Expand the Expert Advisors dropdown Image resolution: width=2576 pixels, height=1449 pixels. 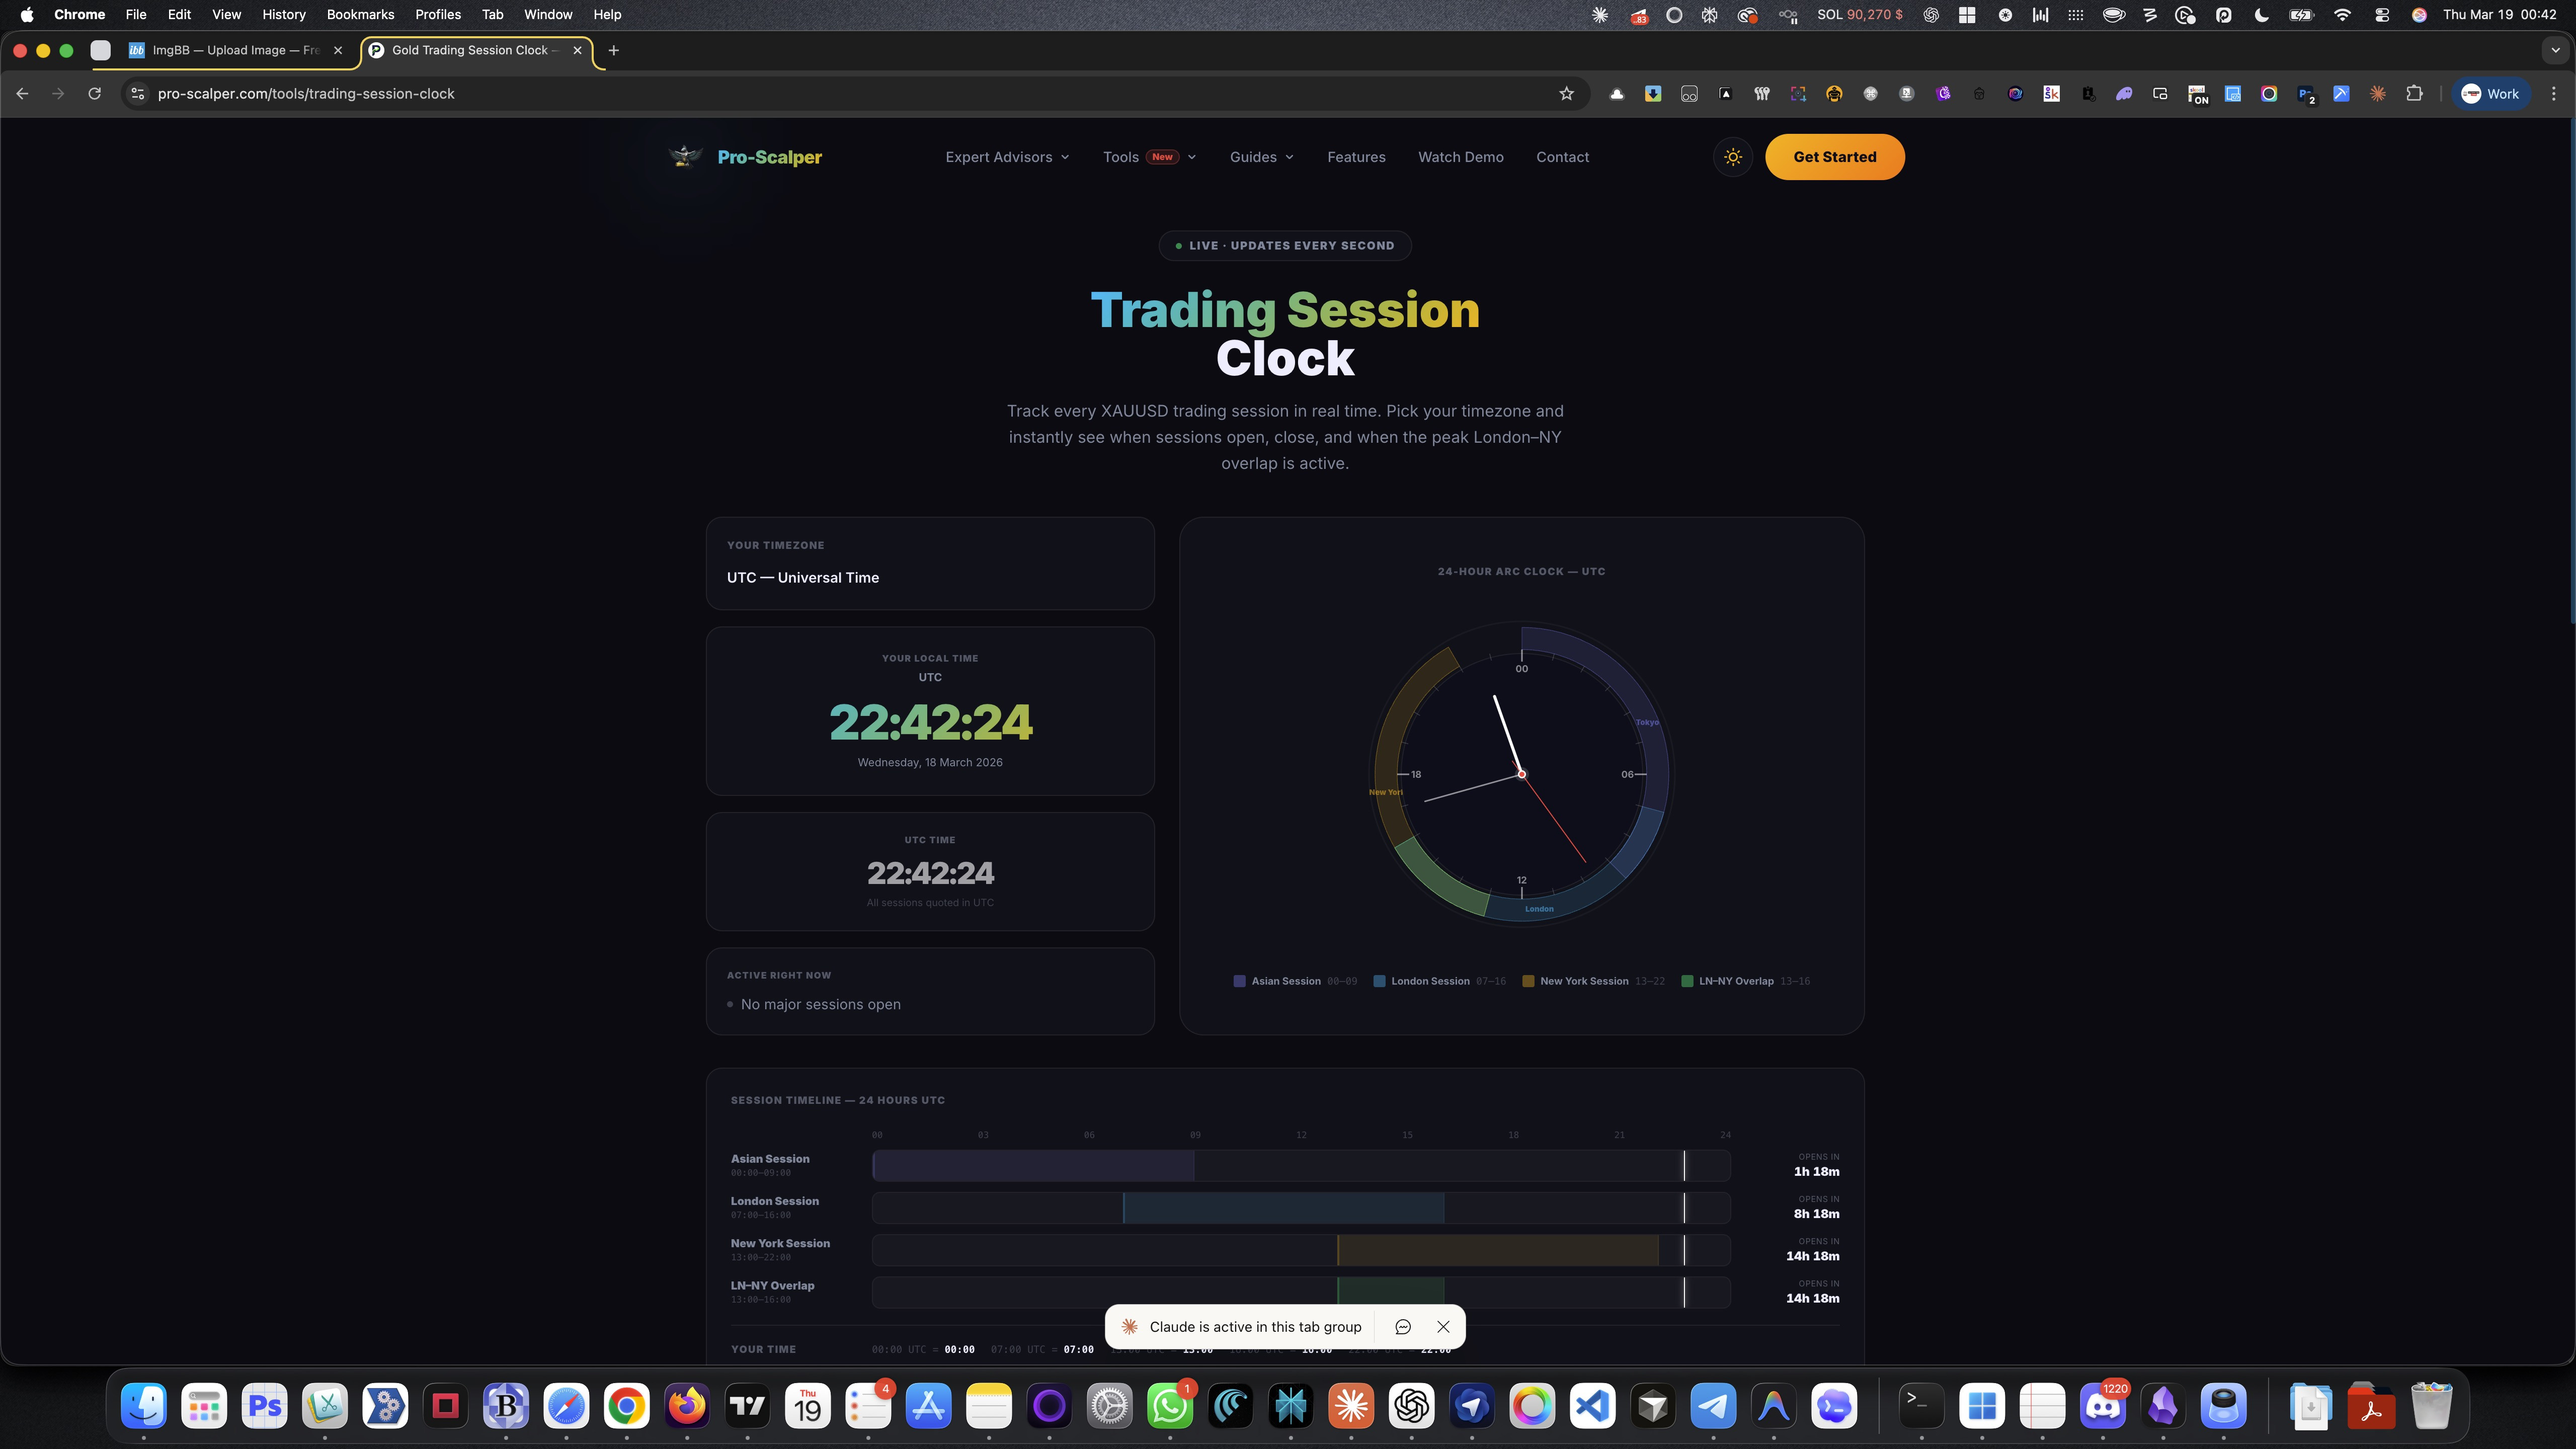[x=1007, y=157]
